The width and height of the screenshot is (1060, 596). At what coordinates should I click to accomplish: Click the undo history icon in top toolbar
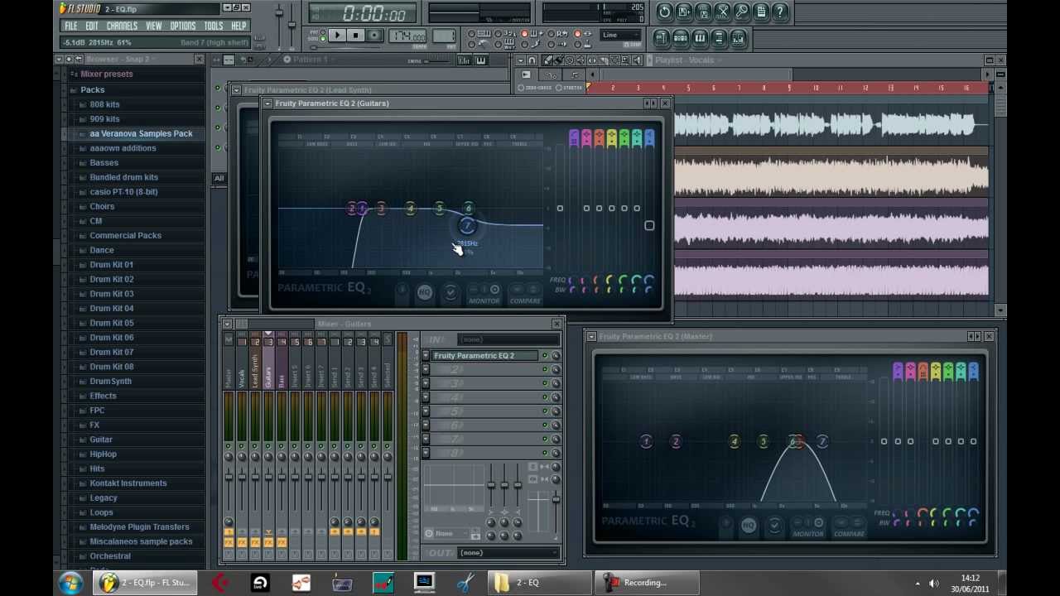tap(665, 12)
